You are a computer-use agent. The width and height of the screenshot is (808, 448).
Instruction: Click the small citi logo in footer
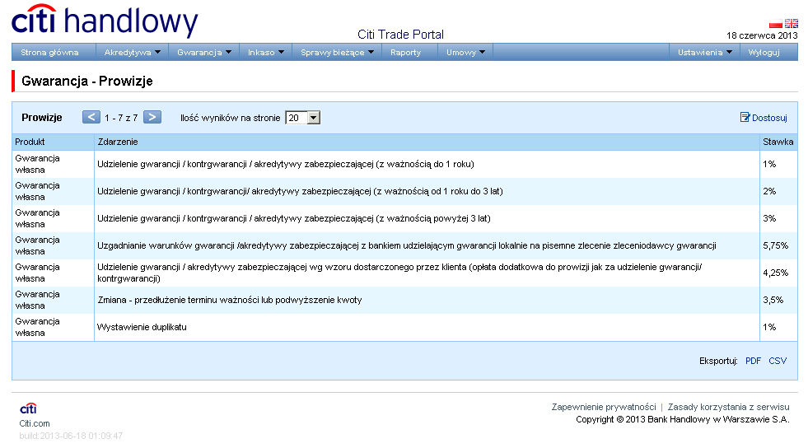click(x=28, y=408)
